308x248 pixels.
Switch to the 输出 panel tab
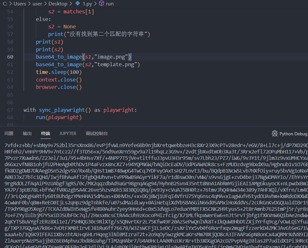coord(27,134)
